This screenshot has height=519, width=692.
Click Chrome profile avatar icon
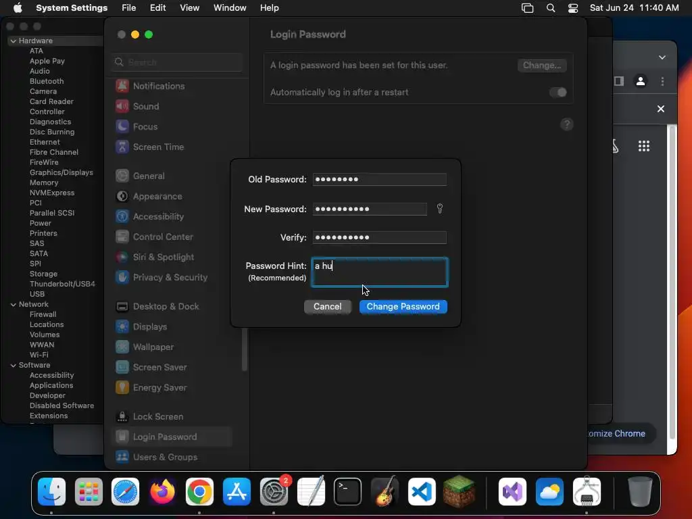641,81
